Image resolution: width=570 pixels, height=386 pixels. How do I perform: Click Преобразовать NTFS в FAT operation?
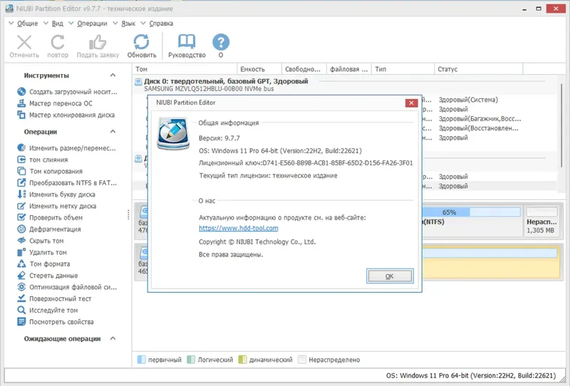coord(67,183)
